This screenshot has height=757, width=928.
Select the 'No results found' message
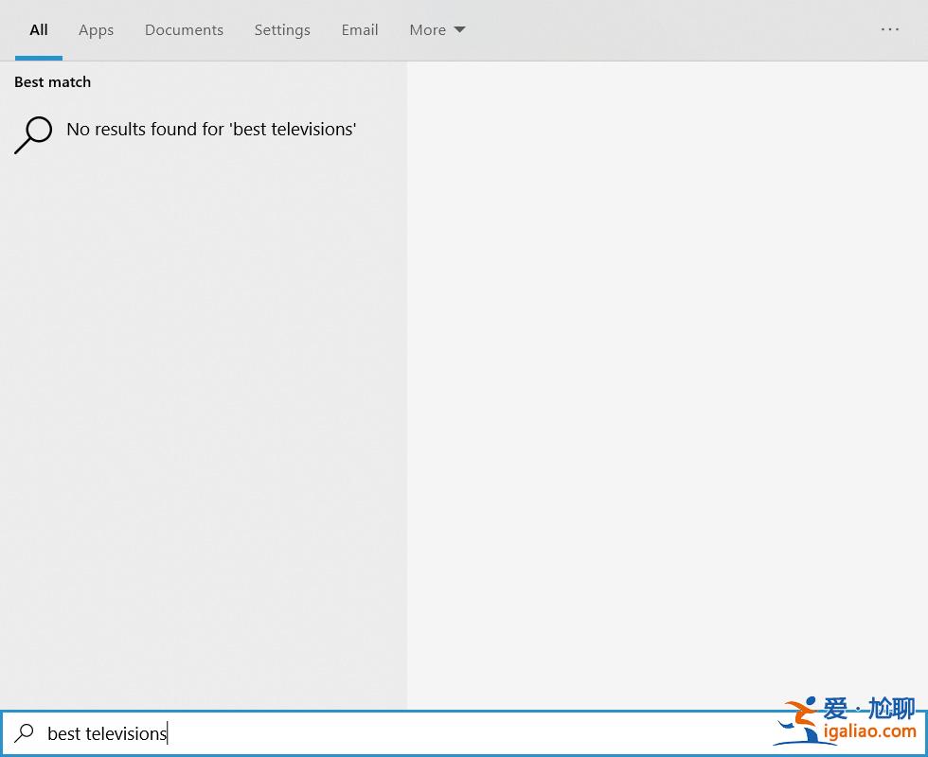[x=211, y=130]
